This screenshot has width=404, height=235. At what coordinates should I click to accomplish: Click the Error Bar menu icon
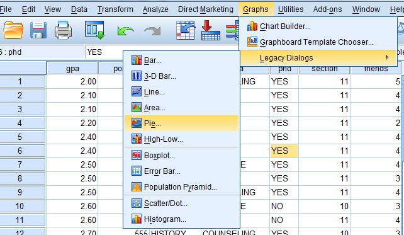(x=137, y=171)
